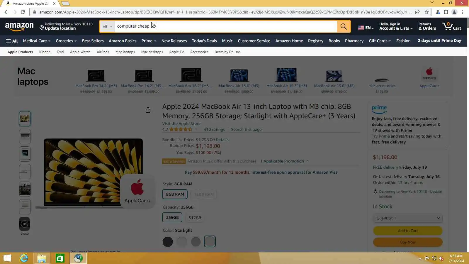The width and height of the screenshot is (469, 264).
Task: Open the shopping cart
Action: coord(451,26)
